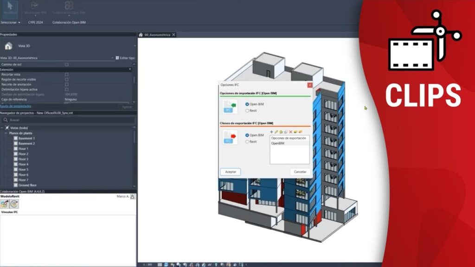Click the user profile icon beside Marco A.
Viewport: 475px width, 267px height.
pyautogui.click(x=133, y=197)
